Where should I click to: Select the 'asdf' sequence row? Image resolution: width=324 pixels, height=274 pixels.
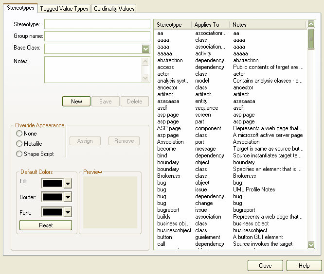point(231,108)
